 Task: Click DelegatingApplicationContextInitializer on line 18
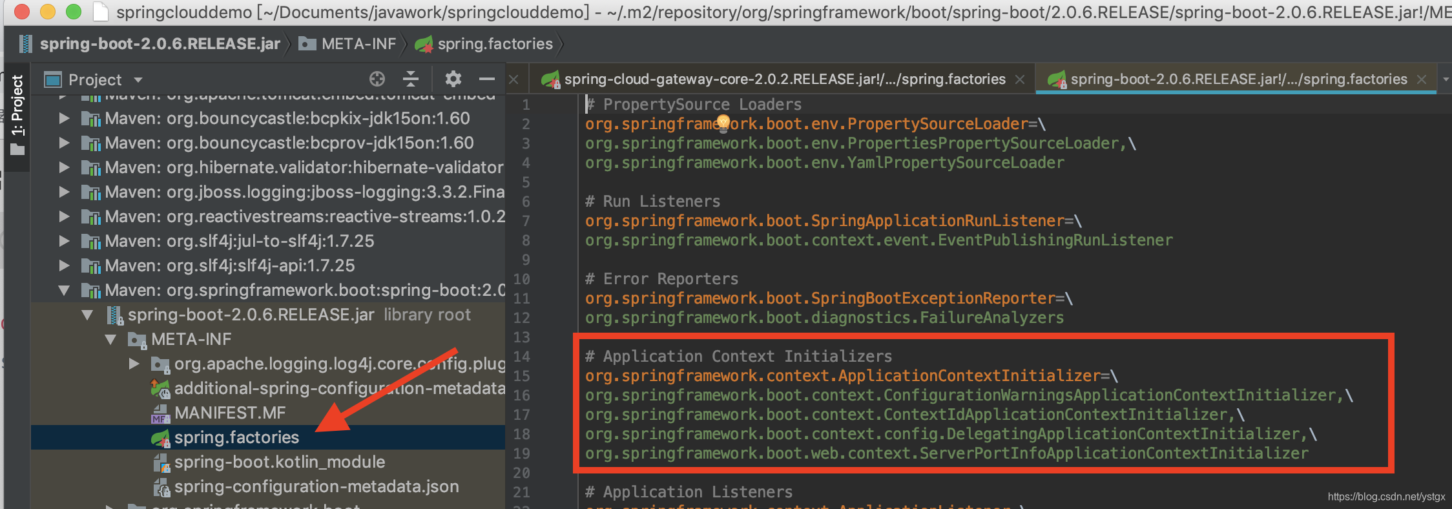click(1123, 434)
